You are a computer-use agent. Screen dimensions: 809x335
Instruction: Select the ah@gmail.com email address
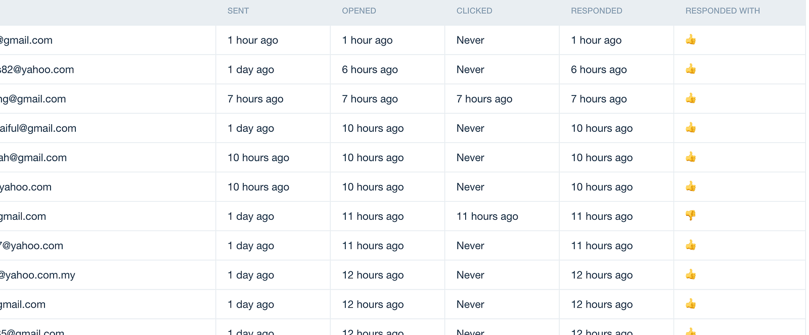tap(33, 158)
